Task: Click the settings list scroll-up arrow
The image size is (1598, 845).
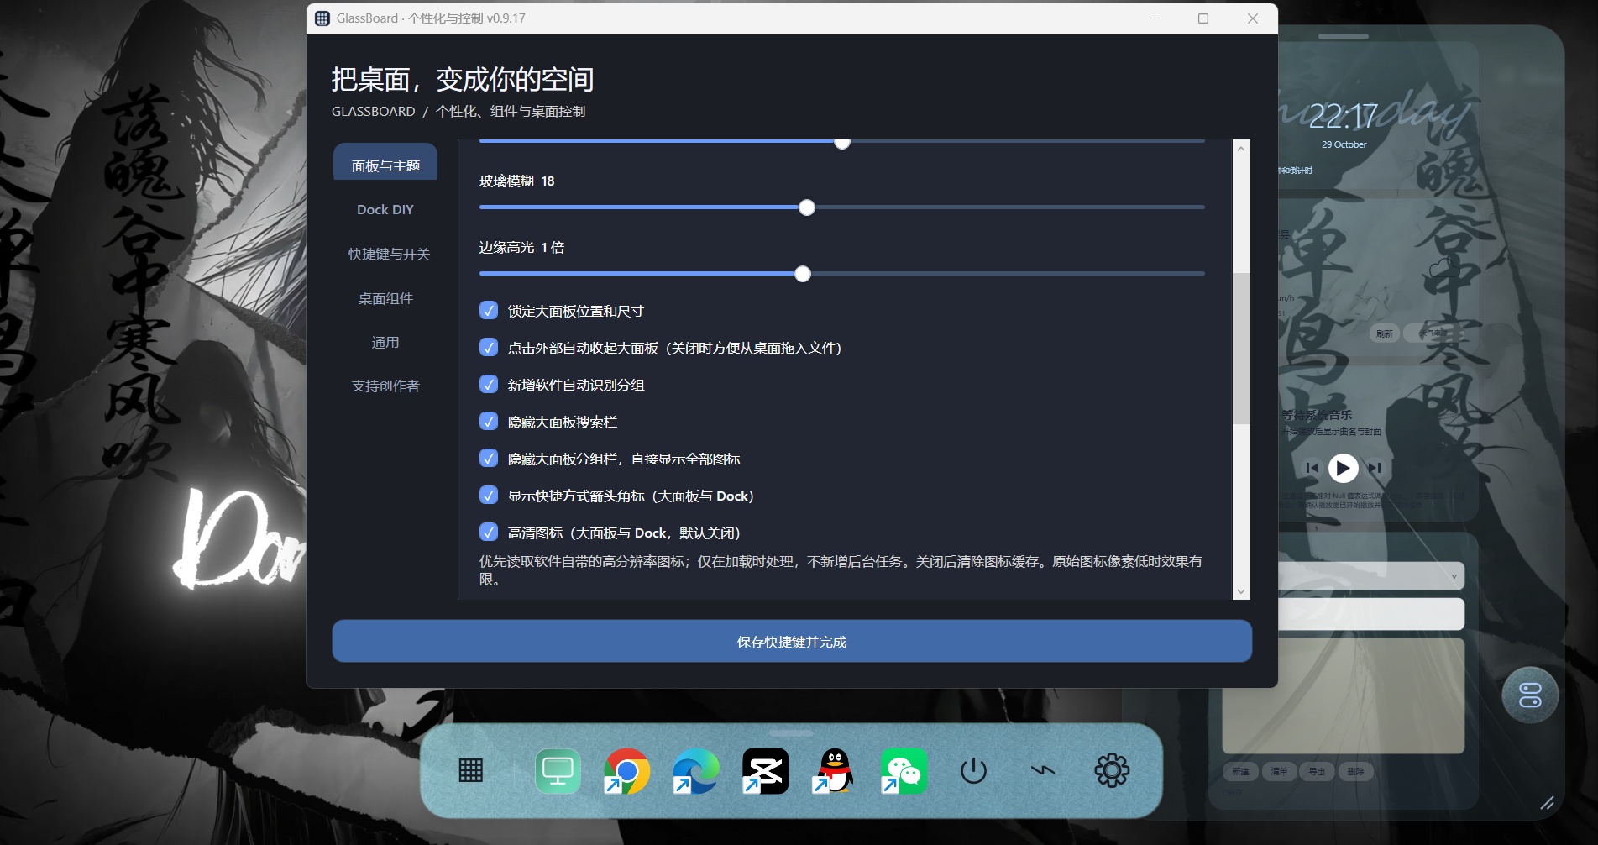Action: (x=1241, y=148)
